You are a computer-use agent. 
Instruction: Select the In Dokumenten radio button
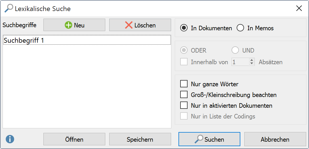184,28
